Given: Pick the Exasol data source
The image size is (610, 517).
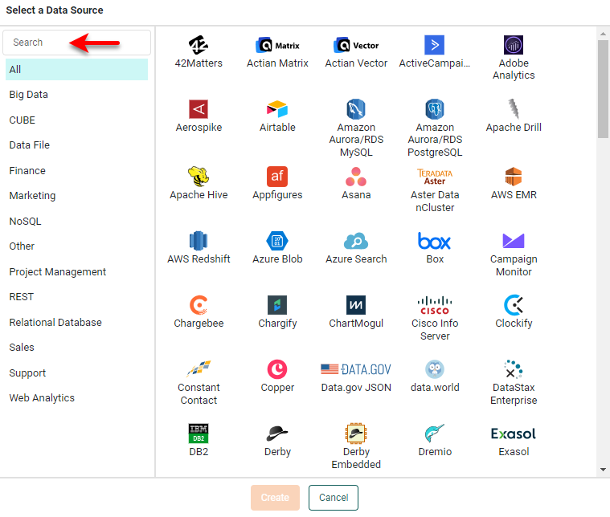Looking at the screenshot, I should tap(514, 434).
